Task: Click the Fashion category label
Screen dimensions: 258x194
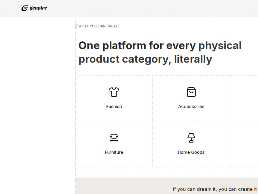Action: (114, 107)
